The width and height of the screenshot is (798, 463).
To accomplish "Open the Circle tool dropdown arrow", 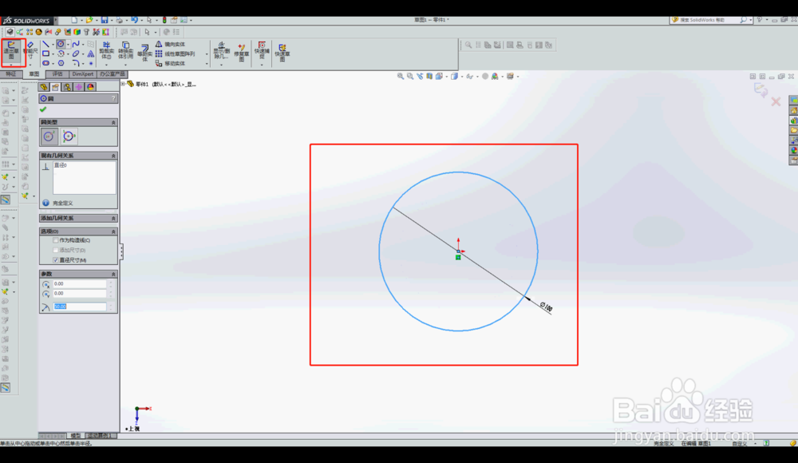I will (x=68, y=45).
